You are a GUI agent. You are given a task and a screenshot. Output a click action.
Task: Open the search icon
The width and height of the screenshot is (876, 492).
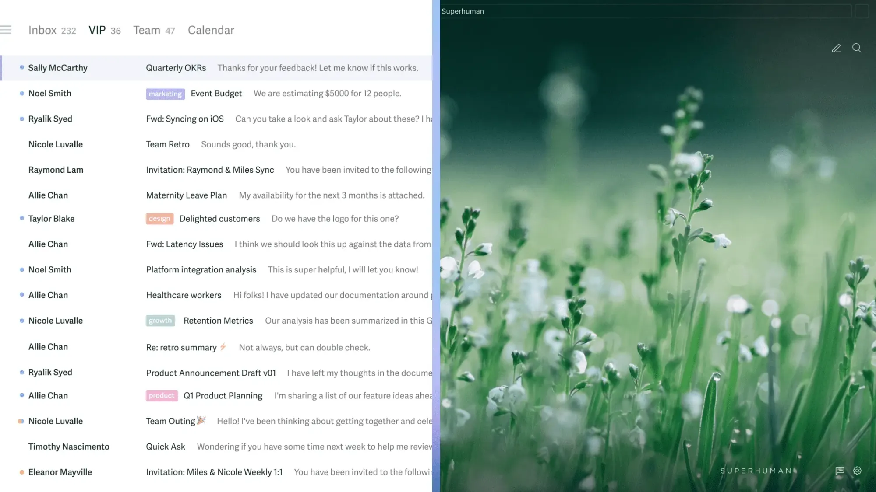tap(857, 48)
